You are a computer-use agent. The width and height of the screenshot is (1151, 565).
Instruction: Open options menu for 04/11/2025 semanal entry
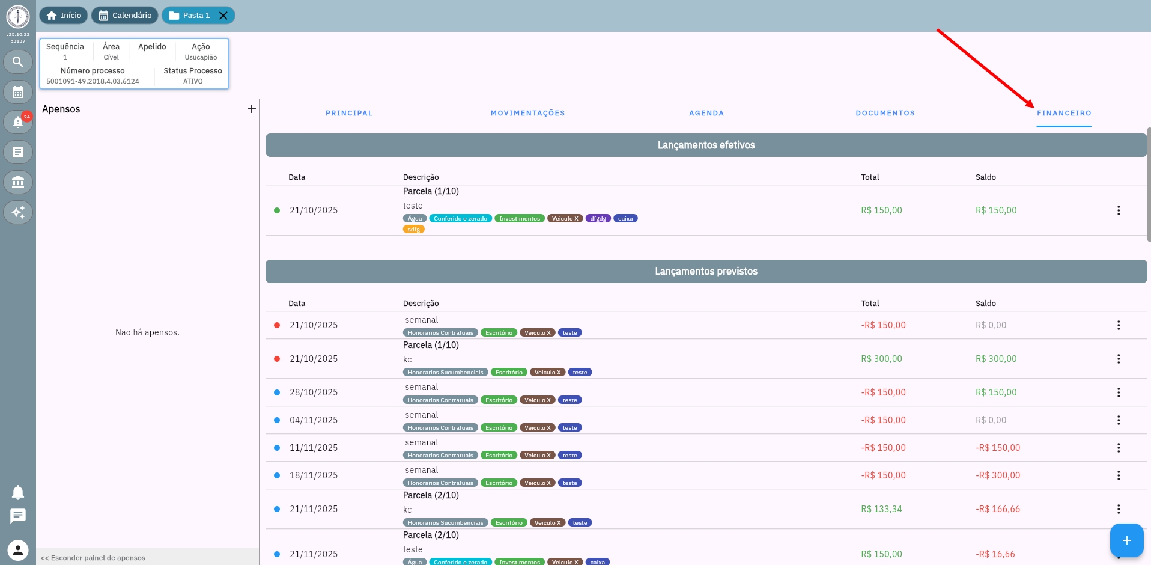pyautogui.click(x=1118, y=420)
